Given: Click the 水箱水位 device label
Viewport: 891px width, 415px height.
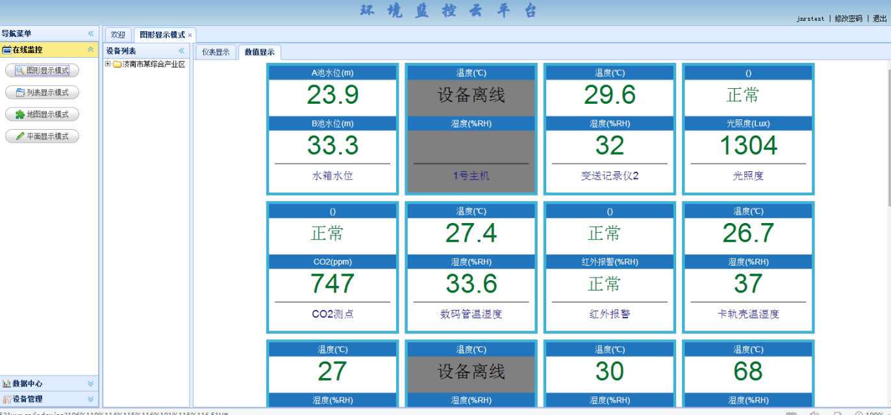Looking at the screenshot, I should click(x=332, y=175).
